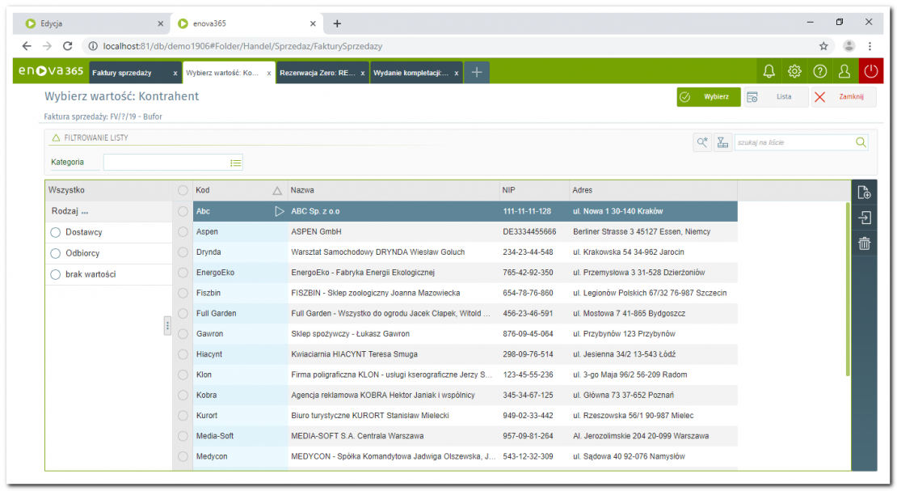The image size is (897, 491).
Task: Open the notifications bell icon
Action: pos(769,72)
